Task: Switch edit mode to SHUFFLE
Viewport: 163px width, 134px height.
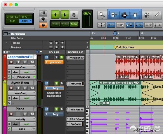Action: tap(13, 17)
